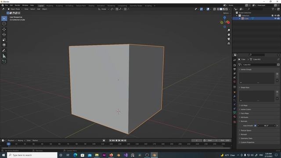Select the Measure tool
281x158 pixels.
click(x=4, y=56)
